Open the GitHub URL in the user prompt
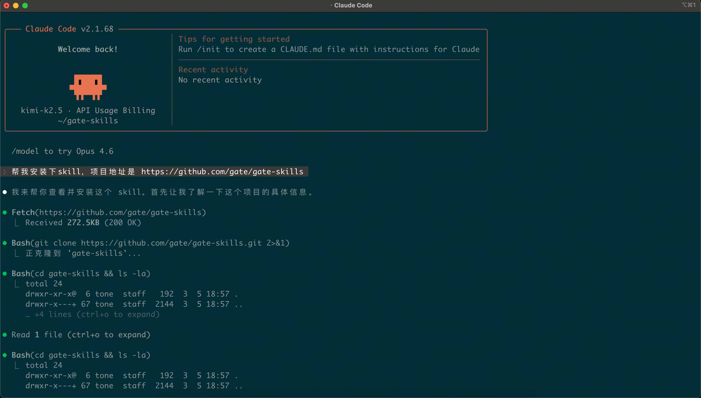 click(222, 172)
